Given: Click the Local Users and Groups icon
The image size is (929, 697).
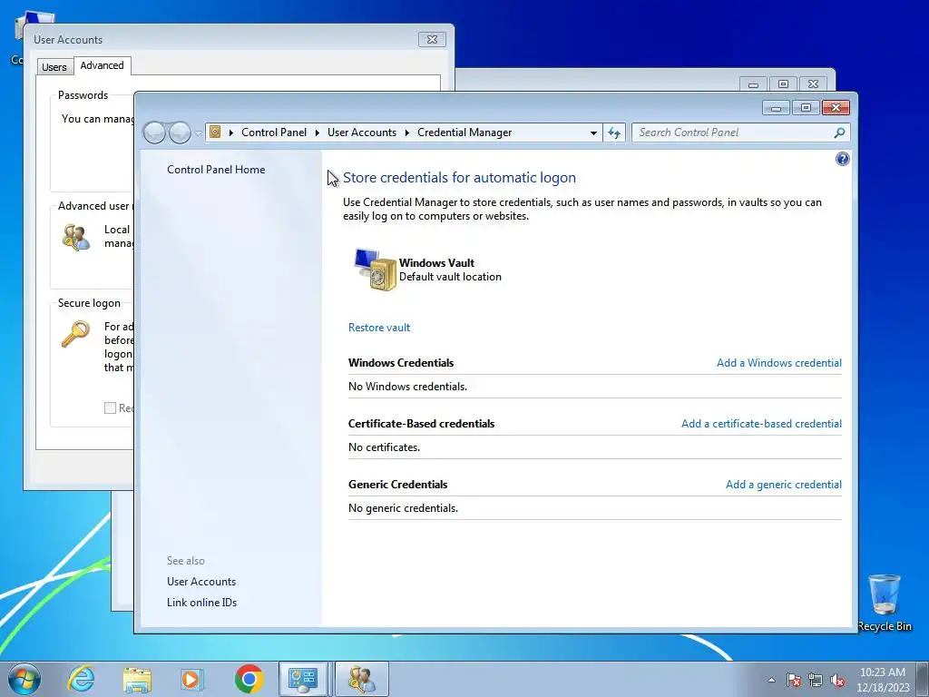Looking at the screenshot, I should (x=76, y=237).
